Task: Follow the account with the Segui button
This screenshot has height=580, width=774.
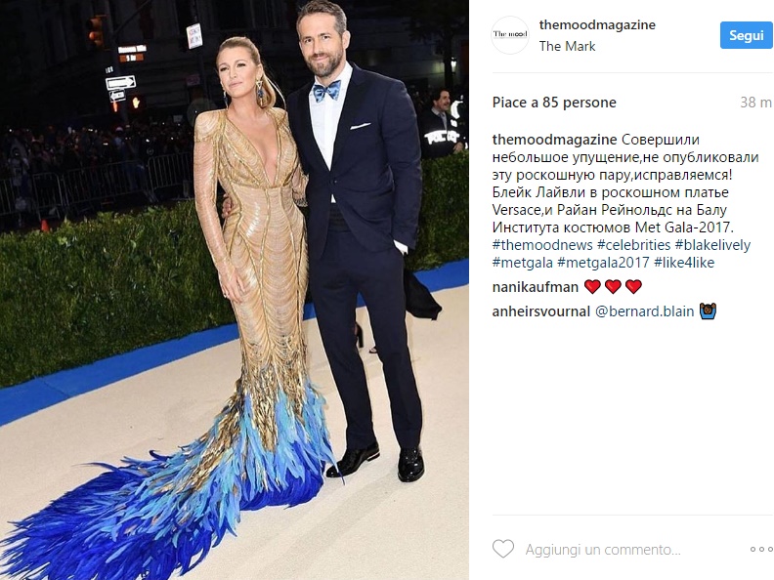Action: [x=747, y=35]
